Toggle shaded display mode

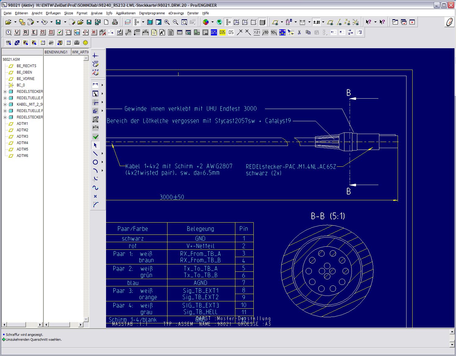pos(262,22)
